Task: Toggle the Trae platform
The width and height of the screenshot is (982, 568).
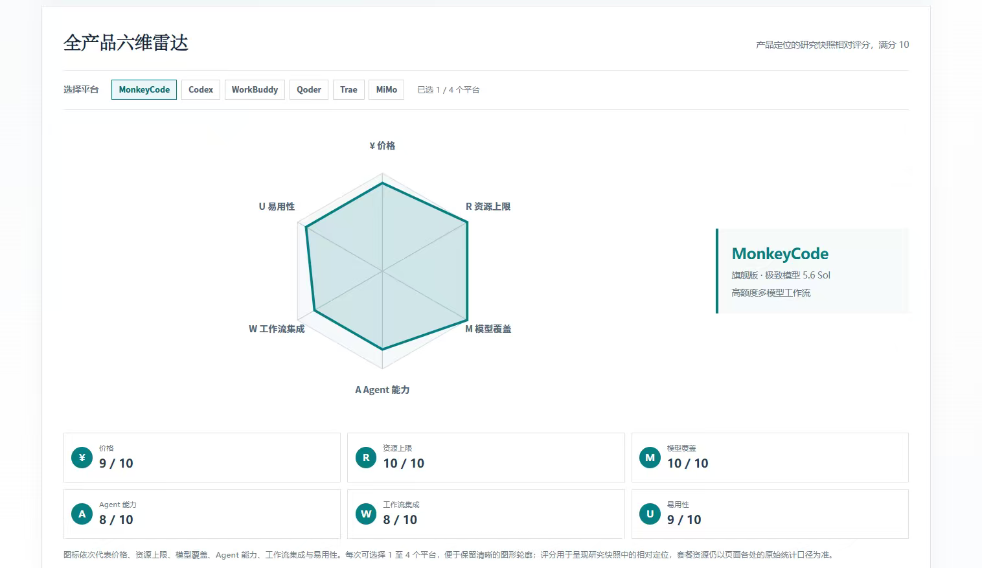Action: [x=348, y=89]
